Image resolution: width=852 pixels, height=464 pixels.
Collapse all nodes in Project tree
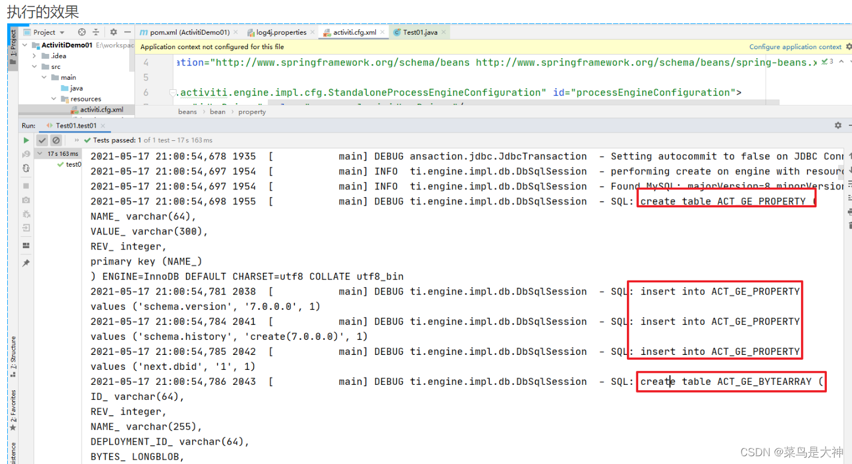pos(95,32)
